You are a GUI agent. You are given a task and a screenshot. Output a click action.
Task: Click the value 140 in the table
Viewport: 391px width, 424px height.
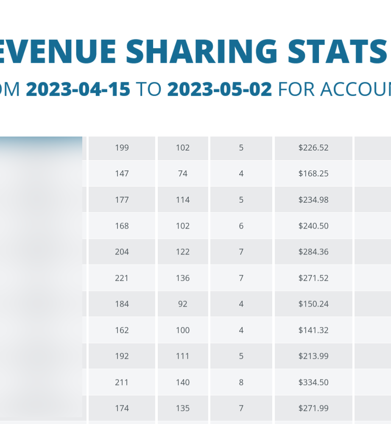[x=183, y=382]
